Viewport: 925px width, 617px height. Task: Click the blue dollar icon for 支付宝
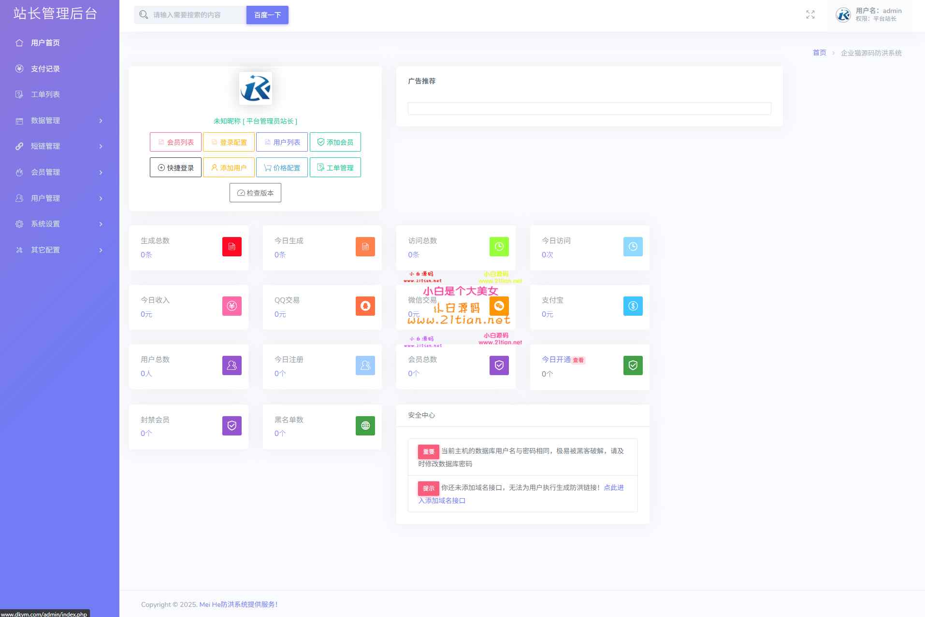pyautogui.click(x=633, y=306)
